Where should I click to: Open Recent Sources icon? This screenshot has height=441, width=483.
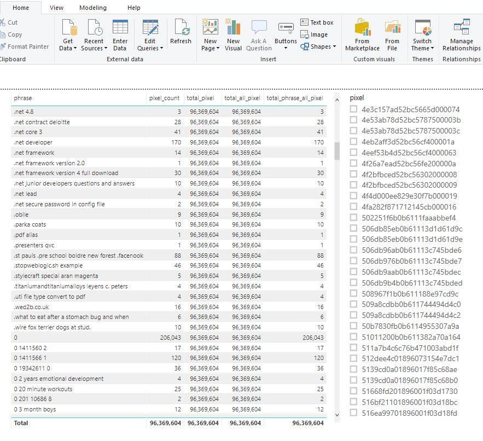(x=95, y=27)
